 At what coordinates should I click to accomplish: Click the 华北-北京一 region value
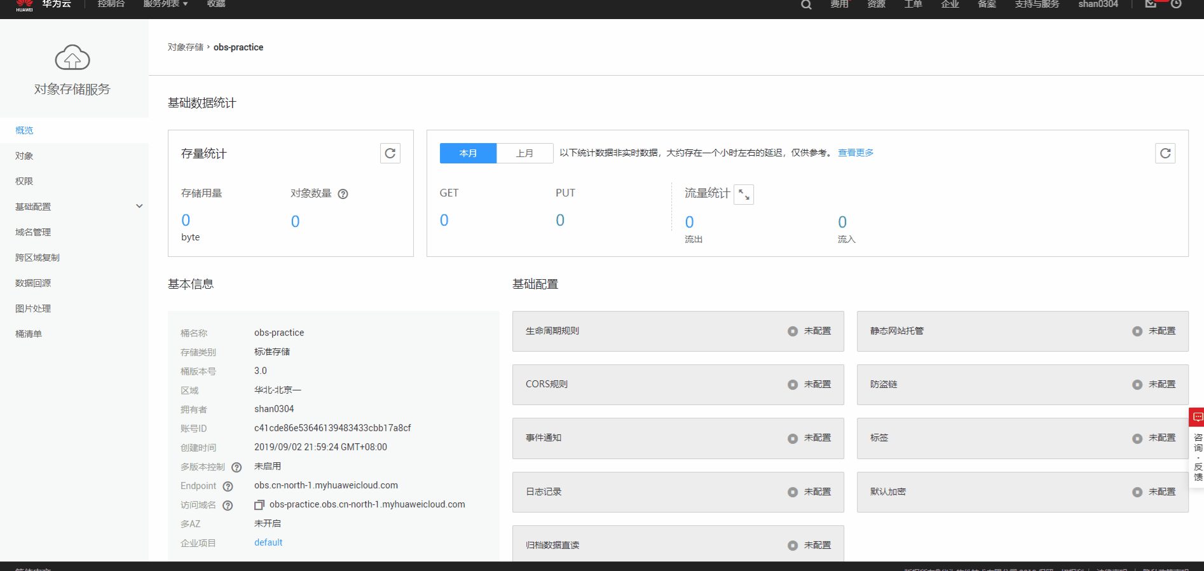tap(278, 390)
